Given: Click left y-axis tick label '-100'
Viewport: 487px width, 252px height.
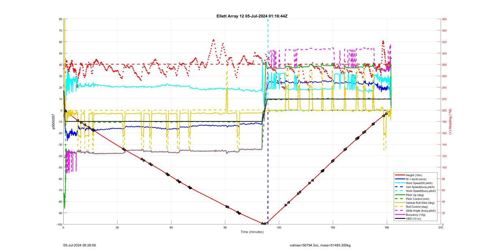Looking at the screenshot, I should coord(59,224).
